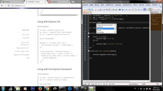This screenshot has width=163, height=91.
Task: Click the New file icon in Notepad++
Action: (84, 10)
